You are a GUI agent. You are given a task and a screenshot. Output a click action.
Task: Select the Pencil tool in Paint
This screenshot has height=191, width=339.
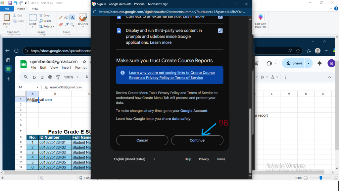point(61,18)
